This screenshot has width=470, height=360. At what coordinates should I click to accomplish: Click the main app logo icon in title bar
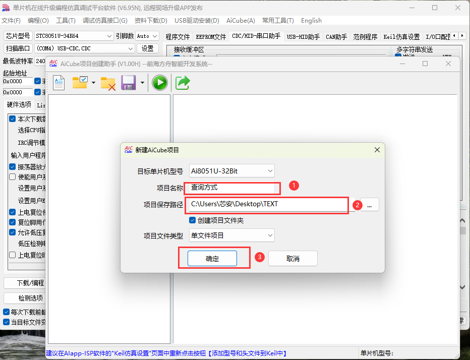click(x=6, y=8)
